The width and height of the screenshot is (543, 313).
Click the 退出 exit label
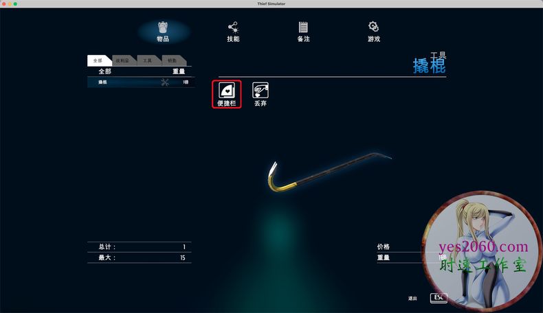[412, 299]
